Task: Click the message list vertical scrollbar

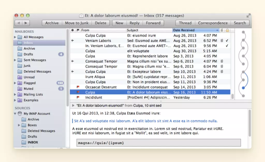Action: (233, 97)
